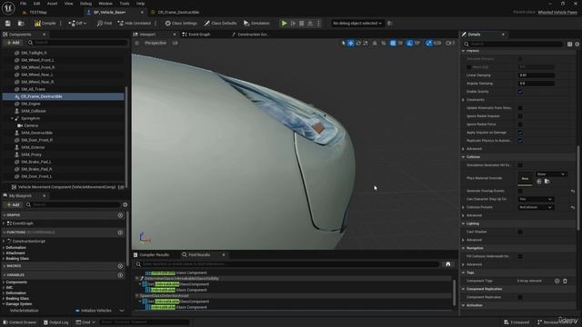This screenshot has width=582, height=327.
Task: Open Can Character Step Up On dropdown
Action: pyautogui.click(x=536, y=199)
